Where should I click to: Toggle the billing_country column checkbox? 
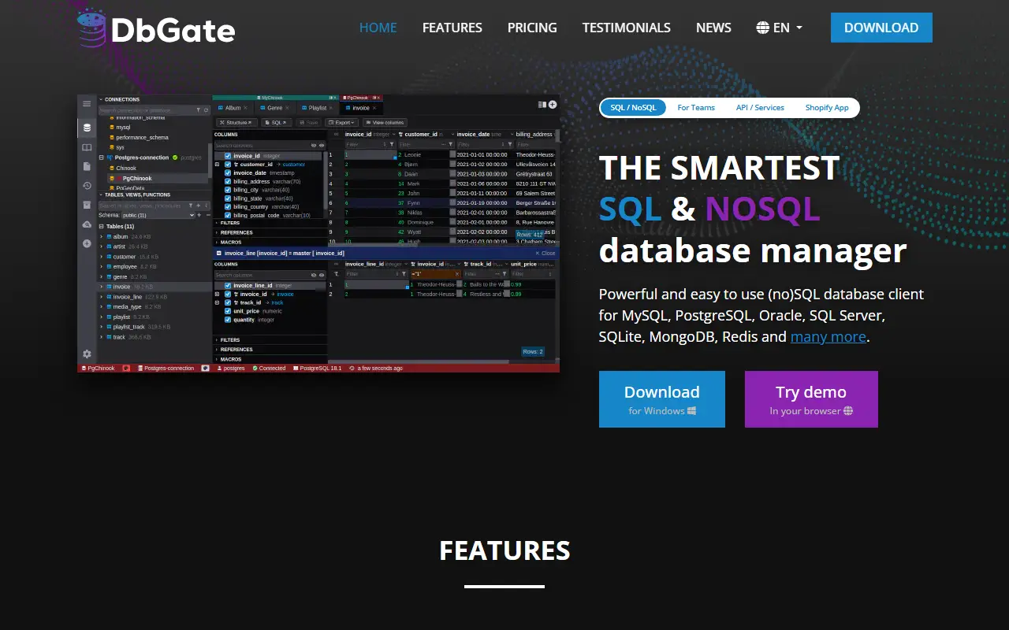pos(228,207)
